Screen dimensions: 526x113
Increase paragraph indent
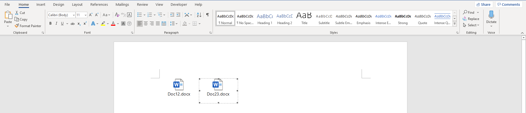pyautogui.click(x=178, y=15)
